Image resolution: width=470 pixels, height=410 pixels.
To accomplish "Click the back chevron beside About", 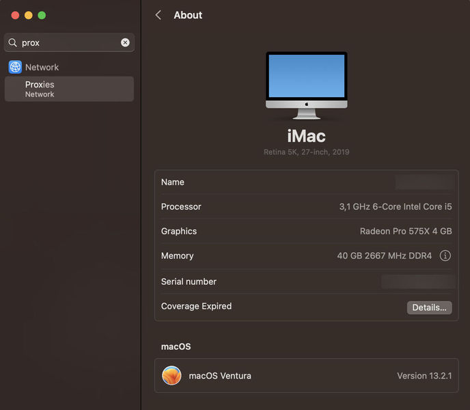I will click(158, 15).
